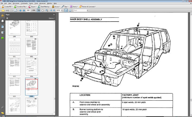This screenshot has width=192, height=117.
Task: Click the Review & Comment button
Action: coord(87,6)
